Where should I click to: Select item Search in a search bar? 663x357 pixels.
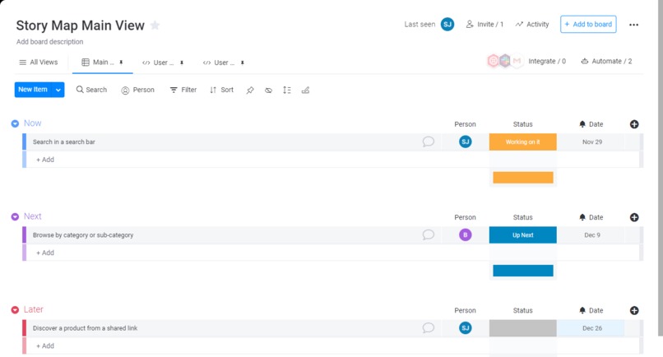[x=64, y=141]
